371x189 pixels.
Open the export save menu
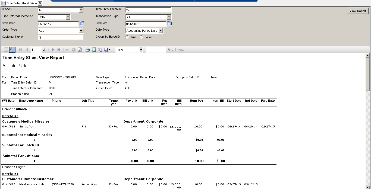pyautogui.click(x=107, y=50)
